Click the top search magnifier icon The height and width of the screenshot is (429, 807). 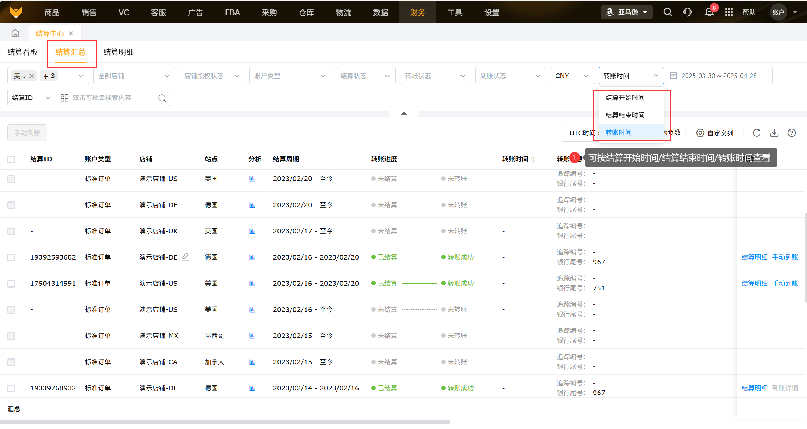coord(668,12)
